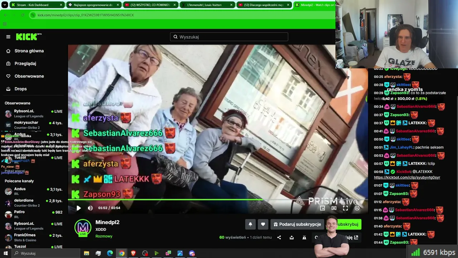Play the clip video
Screen dimensions: 458x258
pos(79,208)
